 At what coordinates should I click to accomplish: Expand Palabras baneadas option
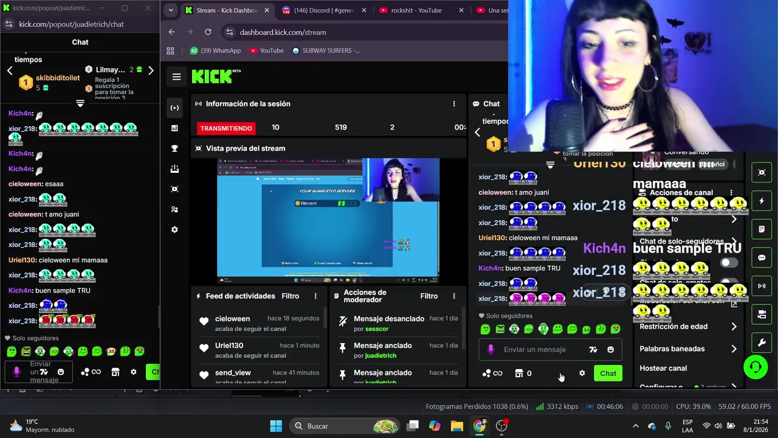tap(688, 349)
